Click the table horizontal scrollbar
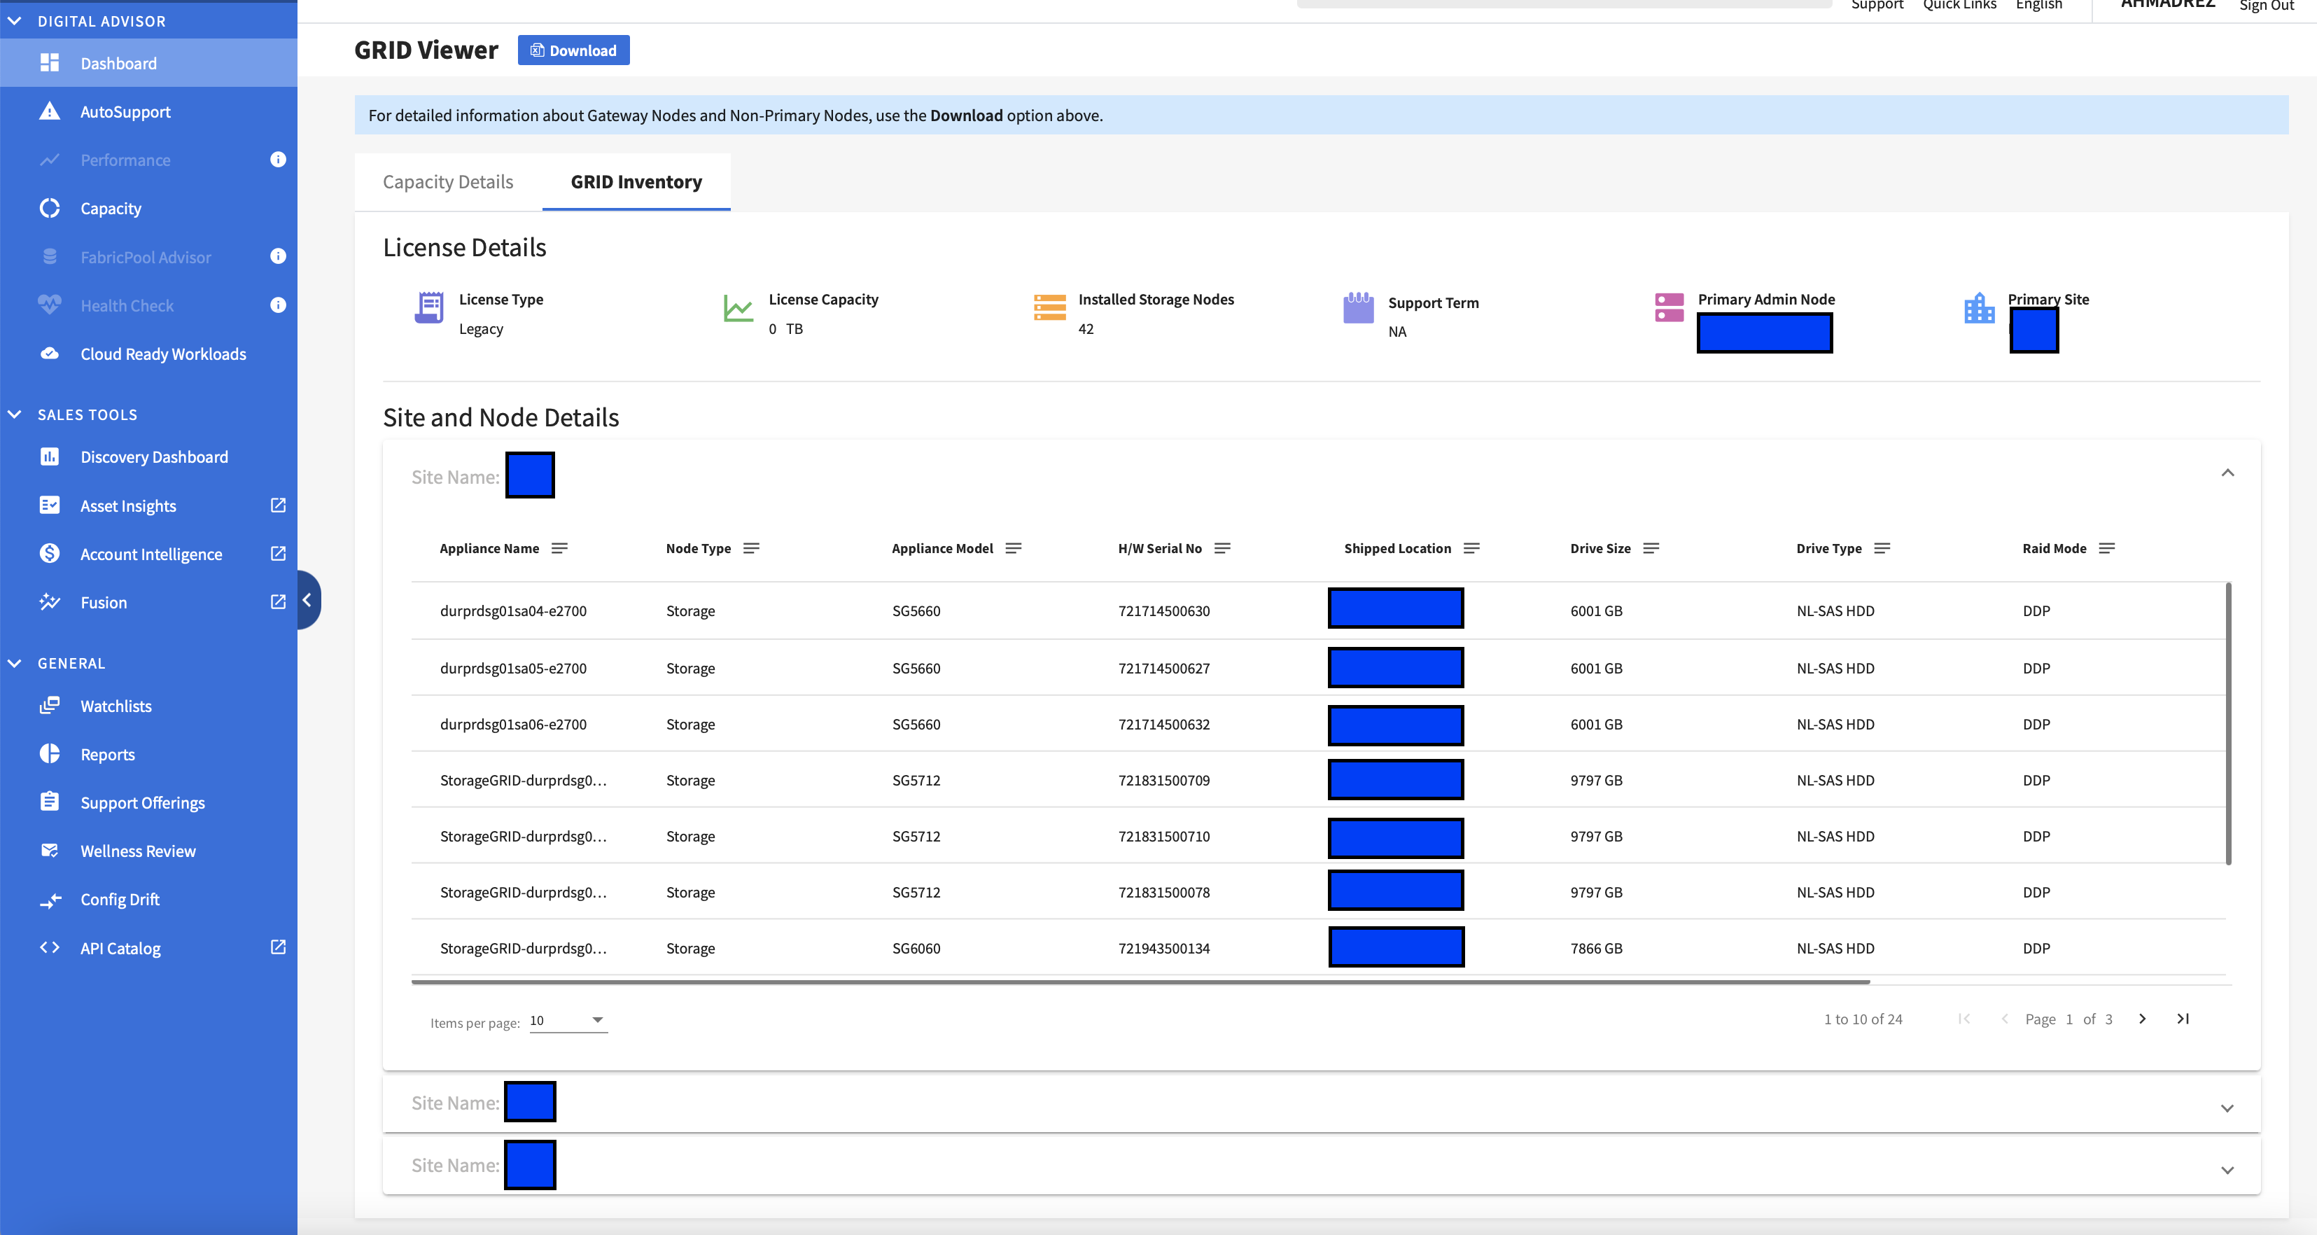The width and height of the screenshot is (2317, 1235). (1140, 982)
